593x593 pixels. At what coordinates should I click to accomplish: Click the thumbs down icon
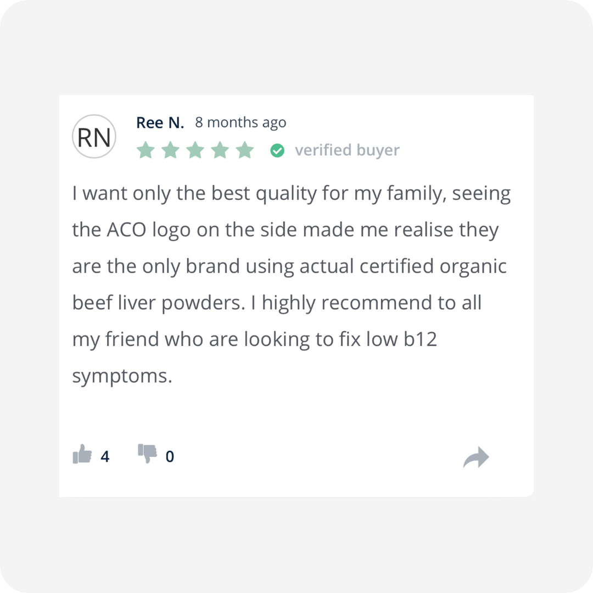tap(148, 454)
